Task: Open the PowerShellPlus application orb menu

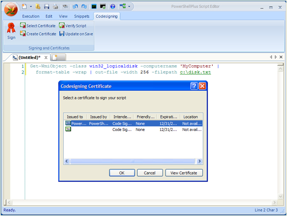Action: pos(11,10)
